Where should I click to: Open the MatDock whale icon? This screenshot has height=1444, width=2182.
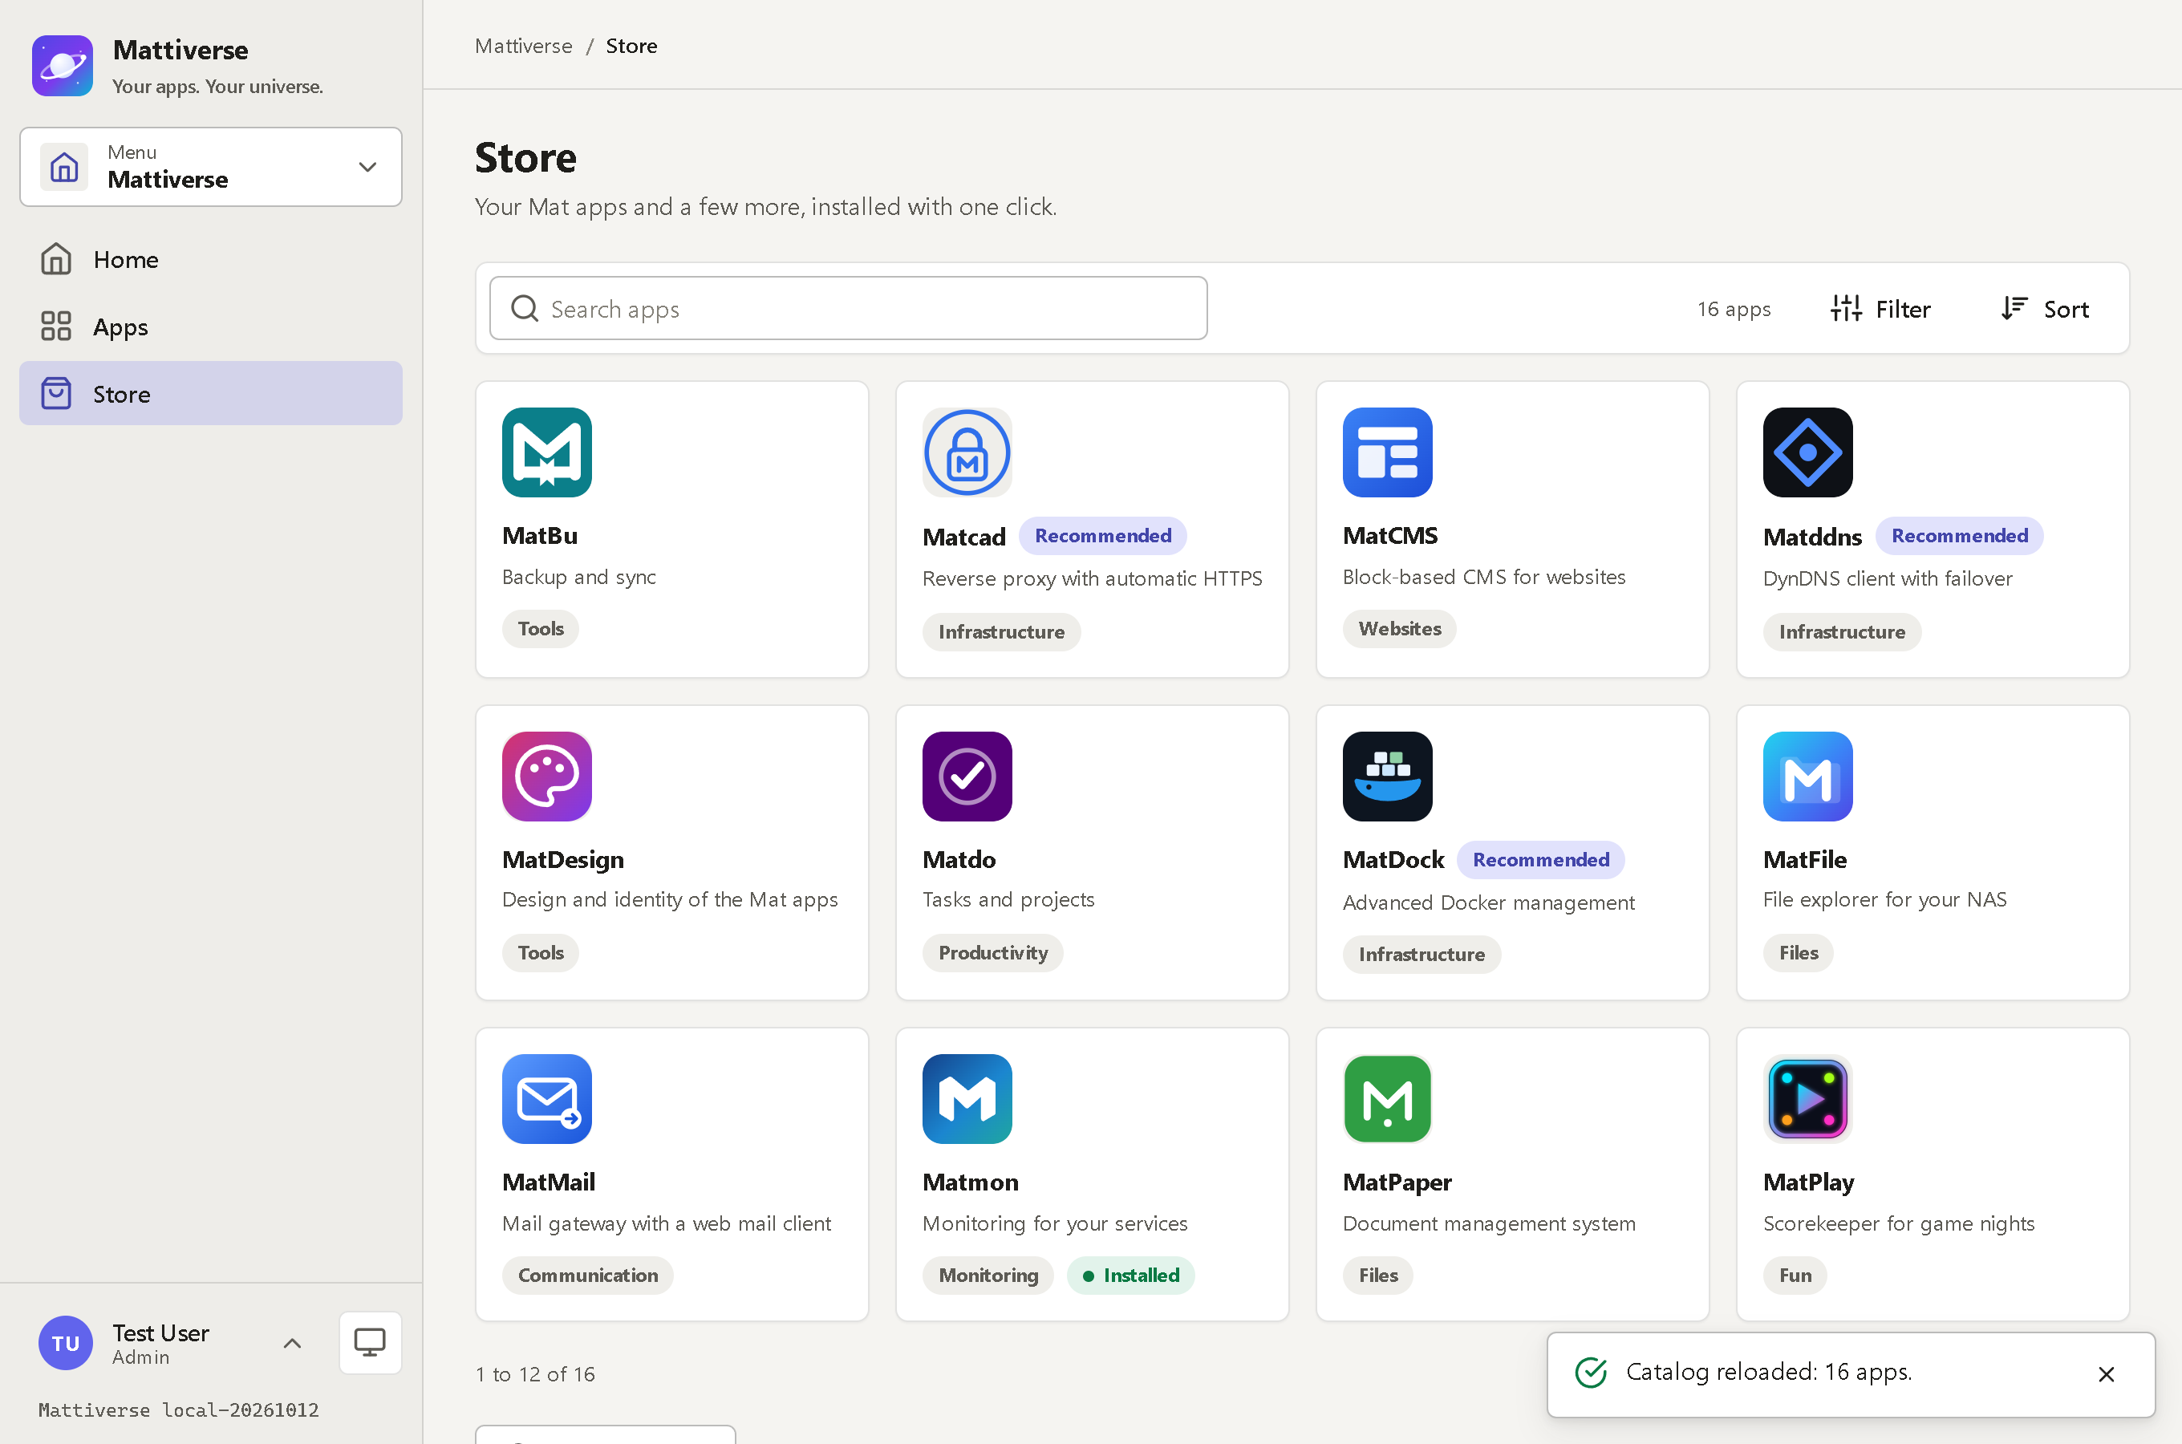[1388, 777]
